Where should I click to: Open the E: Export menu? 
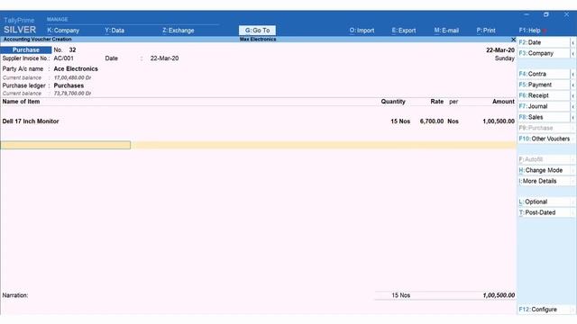tap(404, 31)
